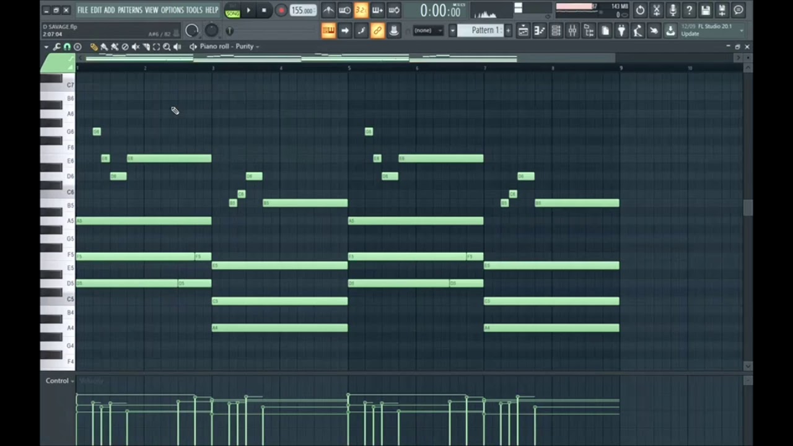Select the Pattern 1 name field

pyautogui.click(x=481, y=30)
